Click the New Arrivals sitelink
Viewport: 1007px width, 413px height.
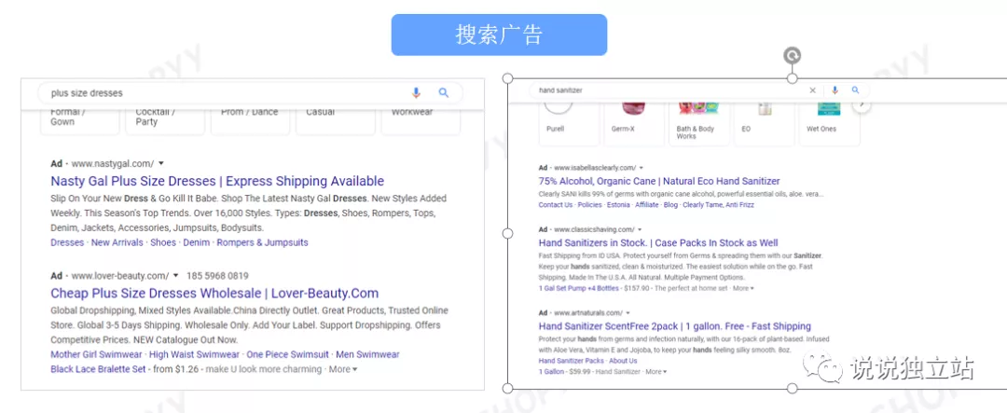[117, 242]
